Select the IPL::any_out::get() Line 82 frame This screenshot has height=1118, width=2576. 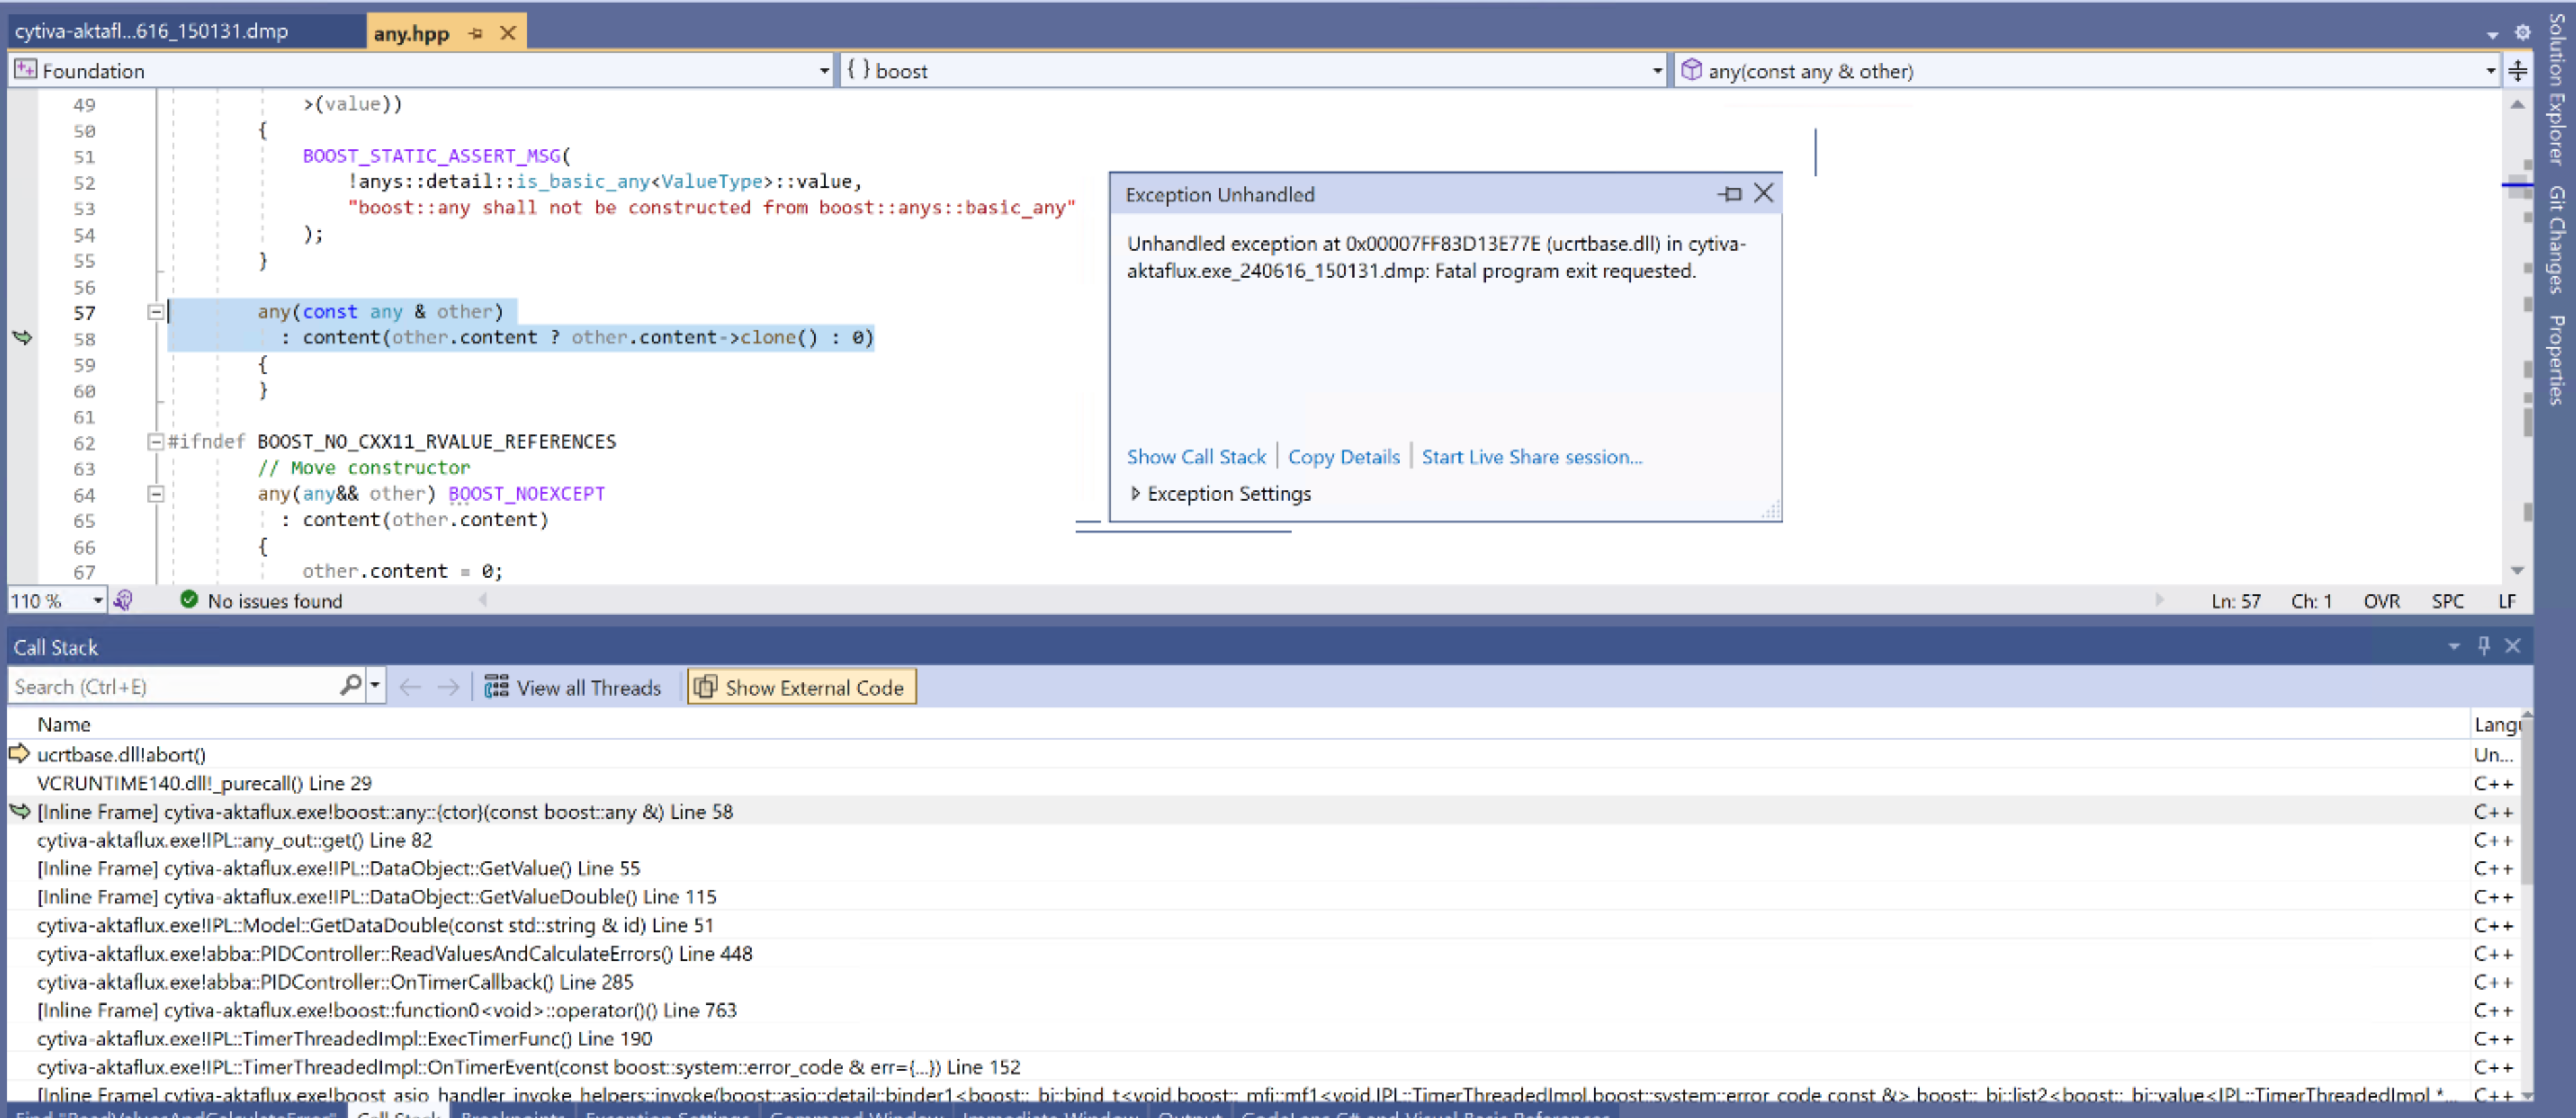pyautogui.click(x=1239, y=840)
